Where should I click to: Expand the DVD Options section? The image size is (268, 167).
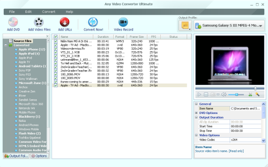[x=196, y=113]
